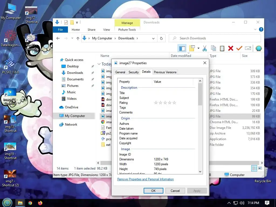
Task: Click the properties list vertical scrollbar thumb
Action: coord(200,94)
